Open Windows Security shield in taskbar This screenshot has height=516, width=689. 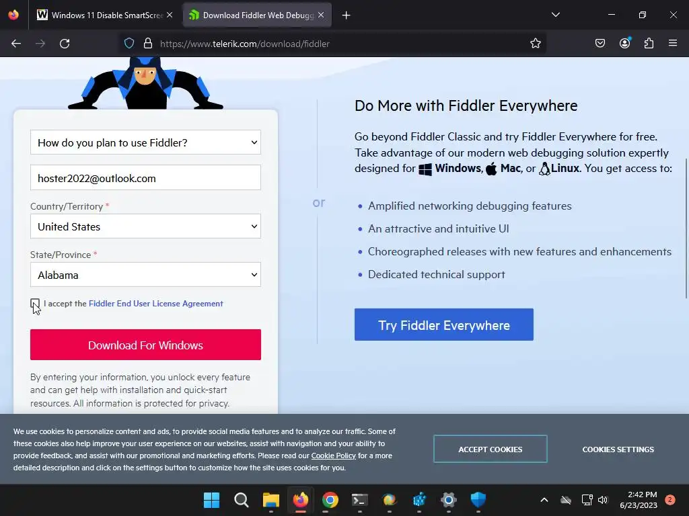[x=478, y=500]
